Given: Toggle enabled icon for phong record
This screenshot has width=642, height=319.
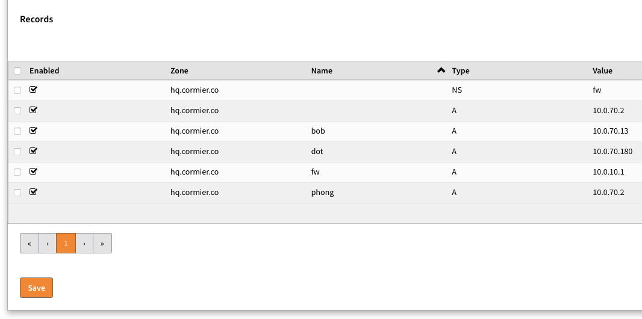Looking at the screenshot, I should coord(33,192).
